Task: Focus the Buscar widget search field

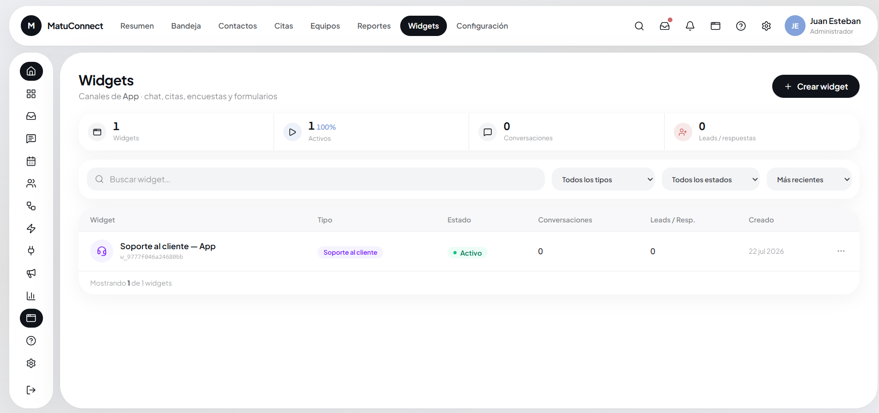Action: point(316,180)
